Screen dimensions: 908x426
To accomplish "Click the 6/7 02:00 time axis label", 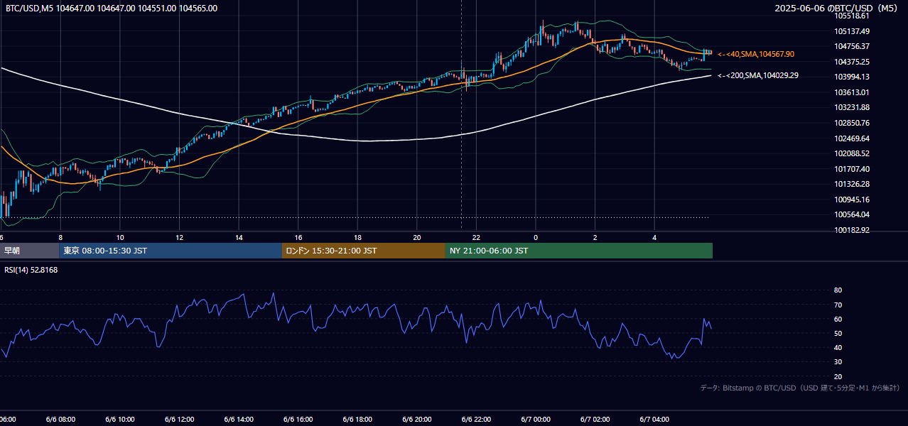I will (x=595, y=420).
